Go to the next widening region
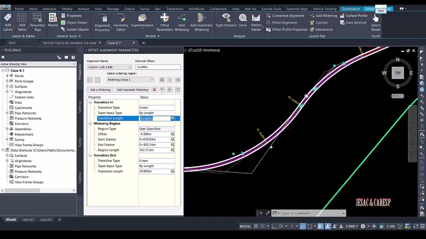This screenshot has height=239, width=426. click(170, 80)
